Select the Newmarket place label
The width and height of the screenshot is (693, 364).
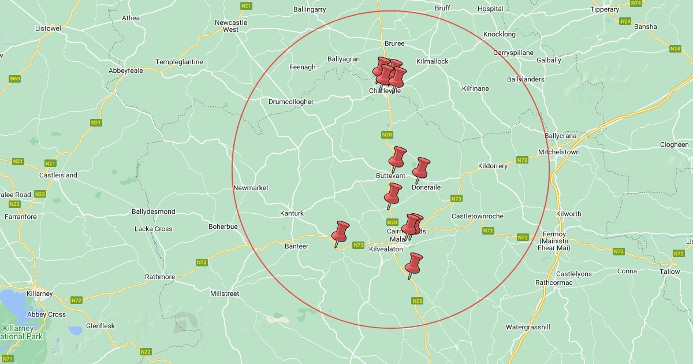coord(251,188)
